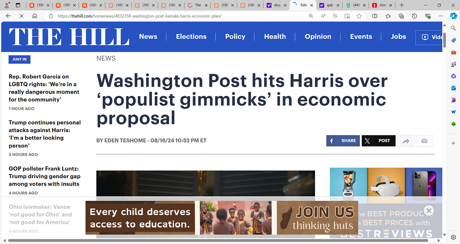Open the Favorites list icon in toolbar
This screenshot has height=244, width=460.
pyautogui.click(x=388, y=16)
